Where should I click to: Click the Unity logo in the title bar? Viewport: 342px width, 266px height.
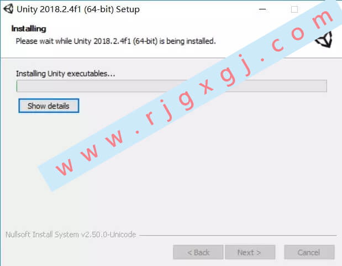click(8, 9)
